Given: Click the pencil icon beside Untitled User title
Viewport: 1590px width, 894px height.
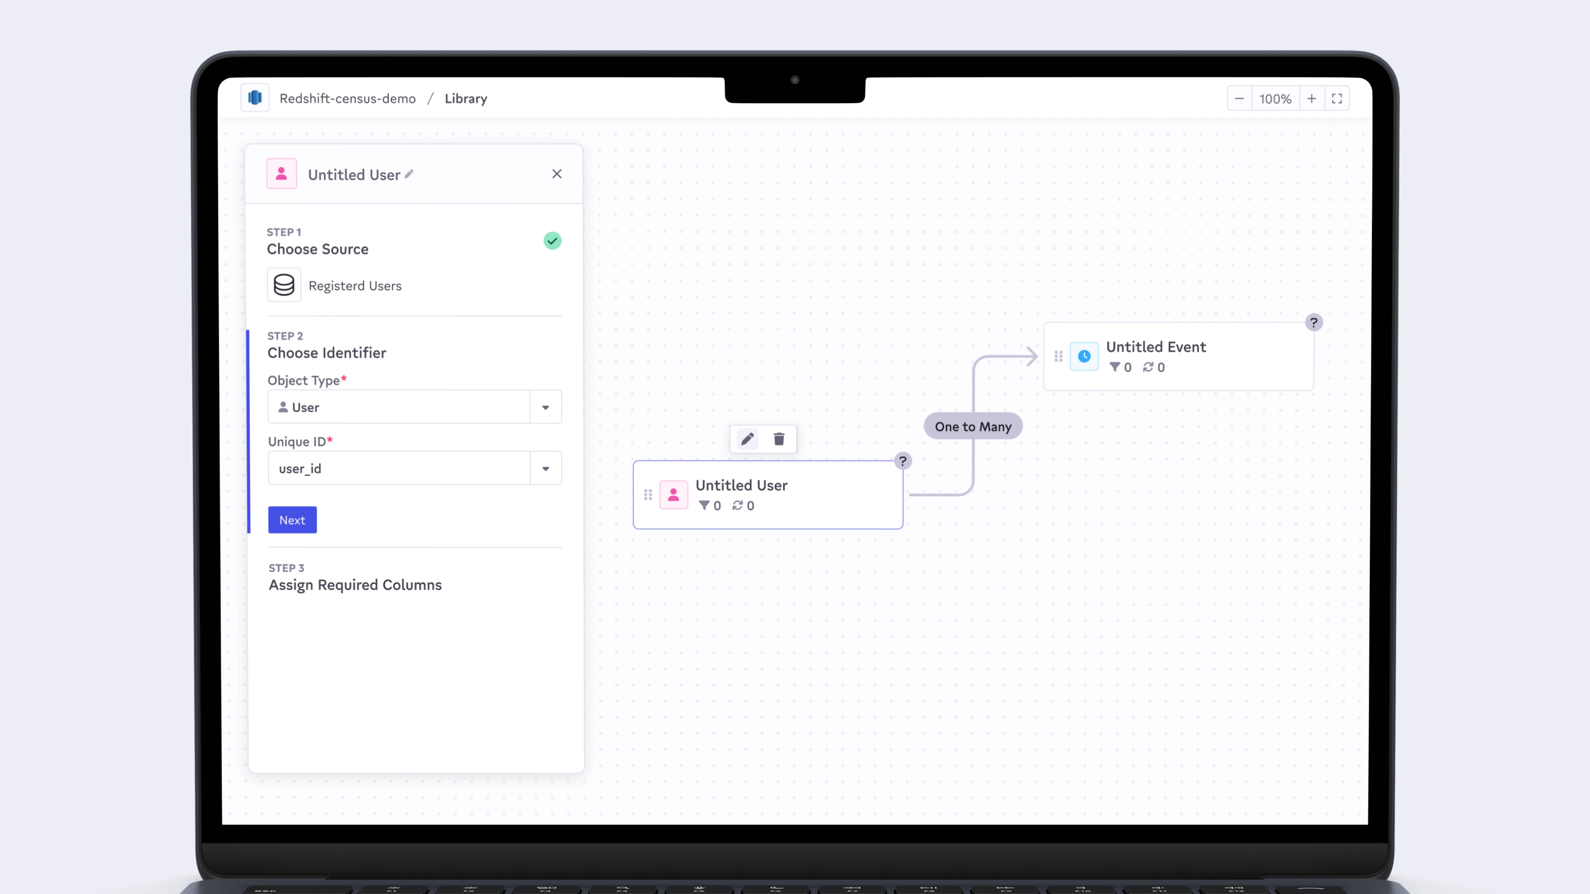Looking at the screenshot, I should point(409,174).
